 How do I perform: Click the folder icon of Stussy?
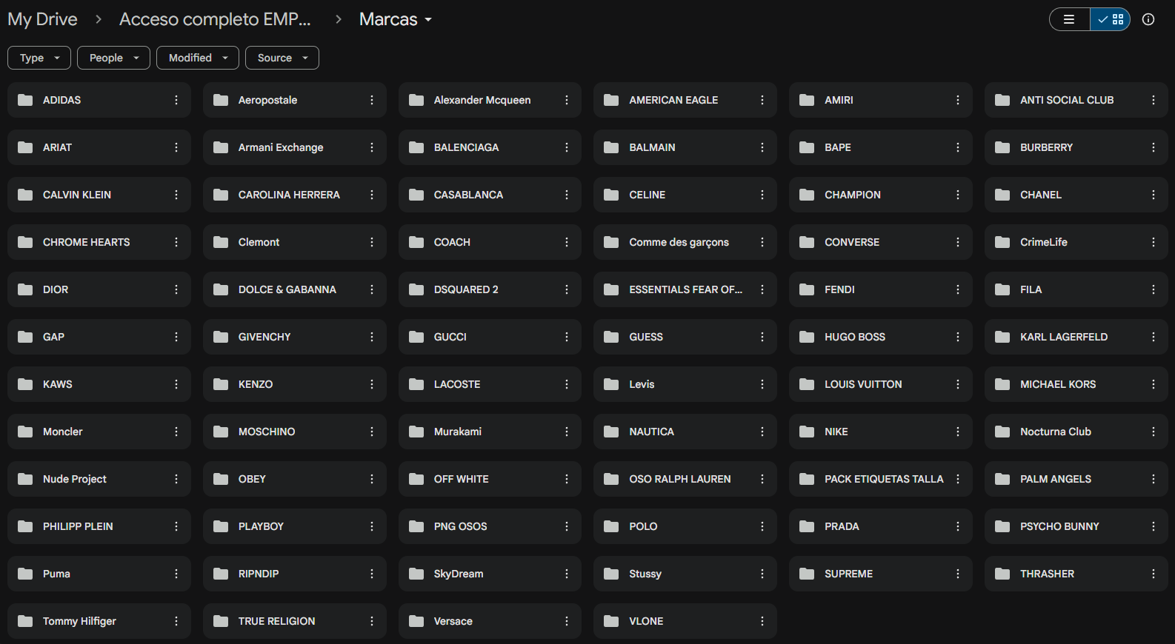point(611,574)
